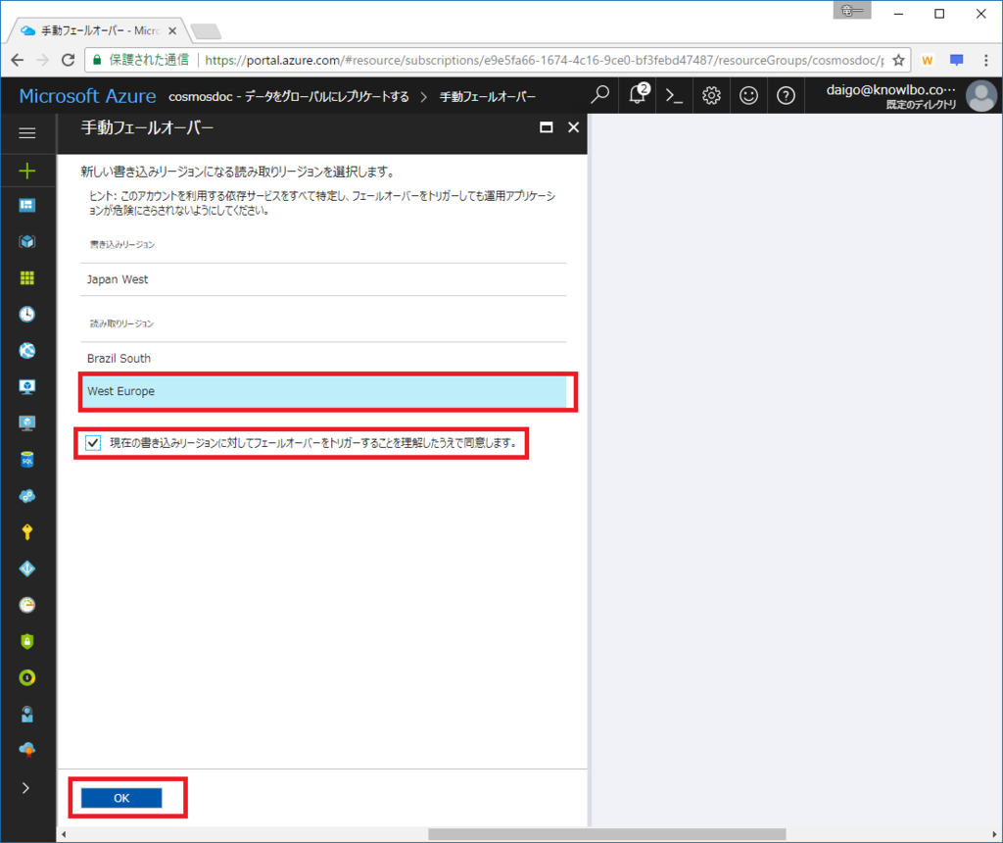Image resolution: width=1003 pixels, height=843 pixels.
Task: Open the yellow key Subscriptions icon
Action: tap(26, 532)
